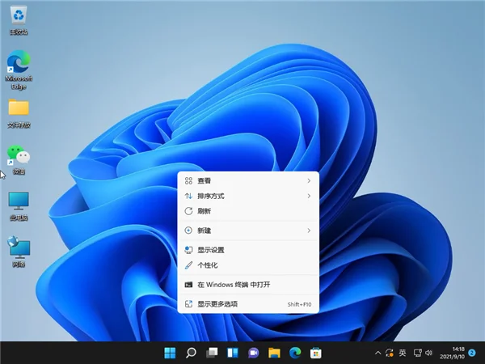
Task: Expand the 排序方式 submenu arrow
Action: coord(309,196)
